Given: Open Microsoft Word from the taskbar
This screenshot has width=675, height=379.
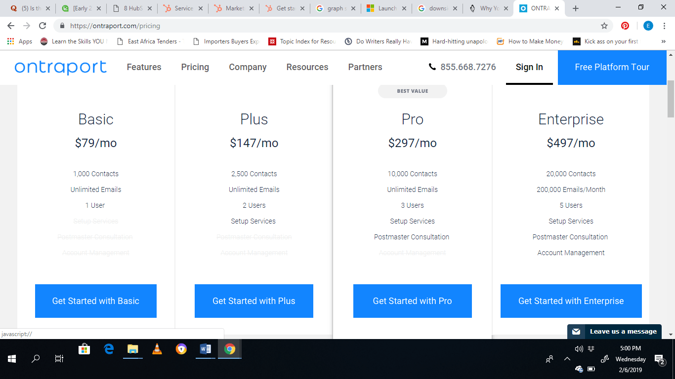Looking at the screenshot, I should pos(206,349).
